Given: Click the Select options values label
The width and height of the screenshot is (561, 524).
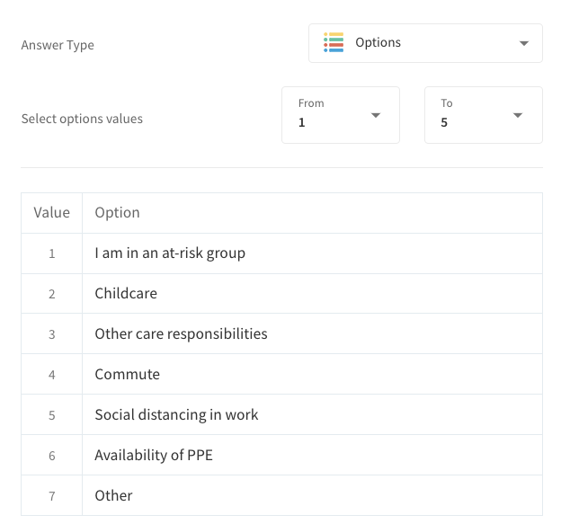Looking at the screenshot, I should pyautogui.click(x=82, y=119).
